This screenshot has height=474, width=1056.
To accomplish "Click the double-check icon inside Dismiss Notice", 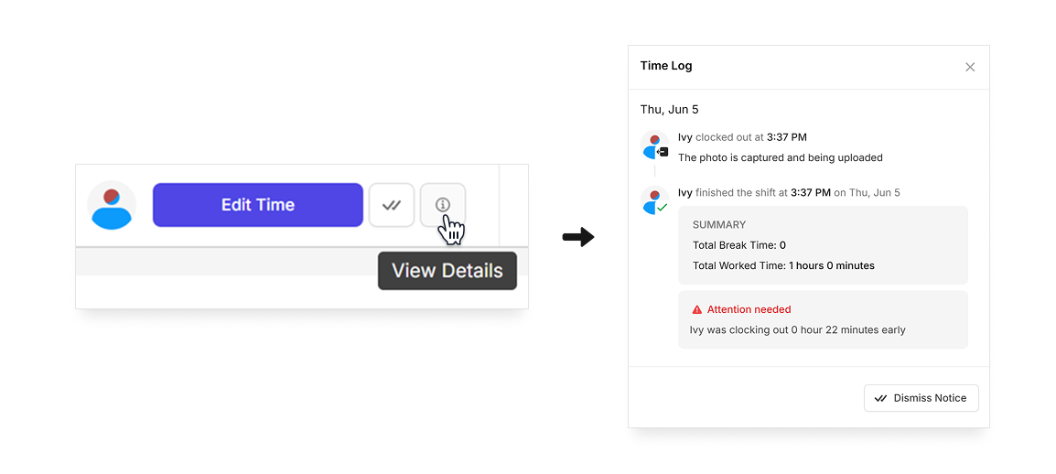I will pyautogui.click(x=881, y=398).
